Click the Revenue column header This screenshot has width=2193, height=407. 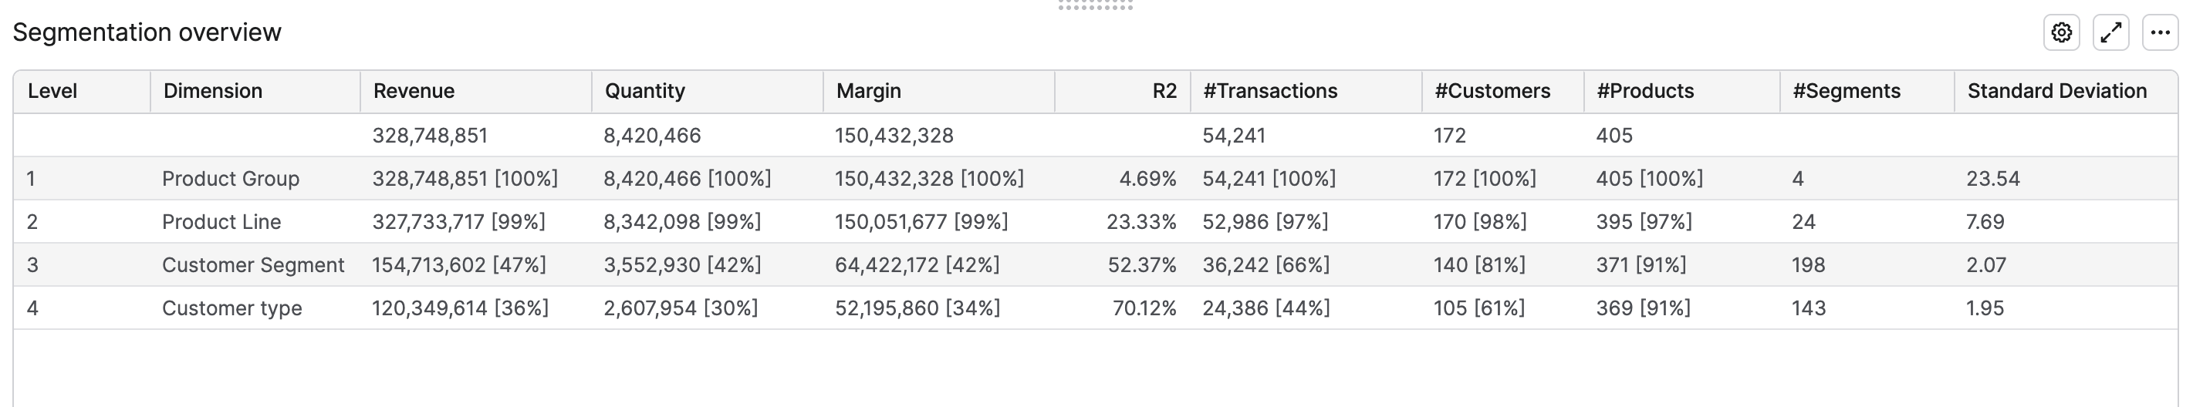coord(414,91)
